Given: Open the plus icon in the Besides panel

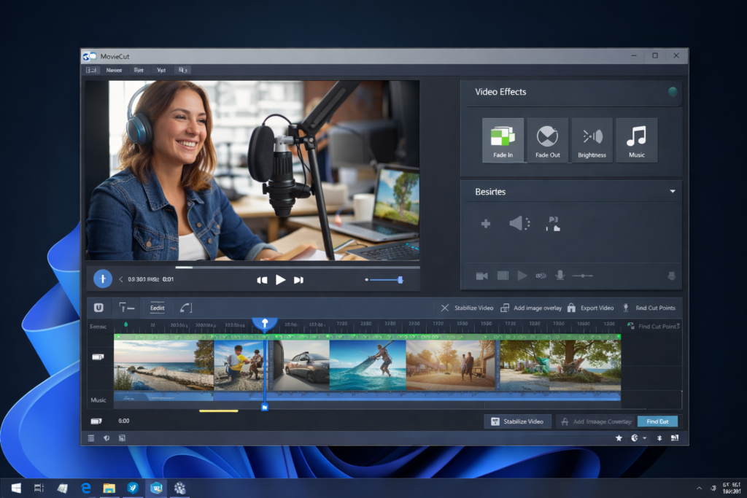Looking at the screenshot, I should [x=485, y=224].
